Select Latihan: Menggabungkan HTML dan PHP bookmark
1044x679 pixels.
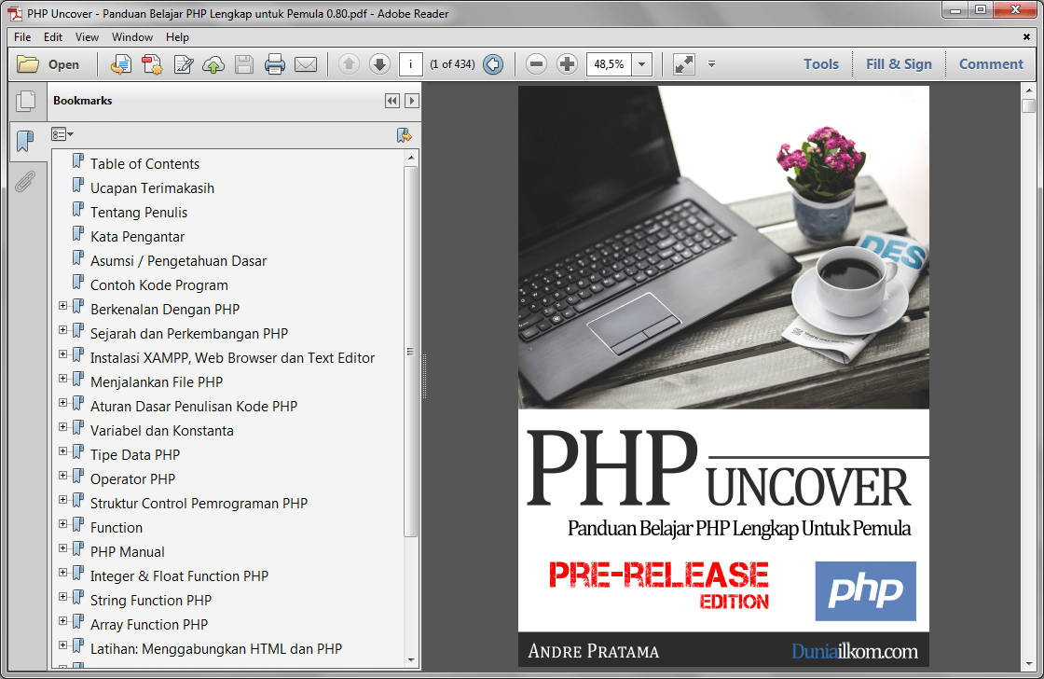(x=215, y=649)
